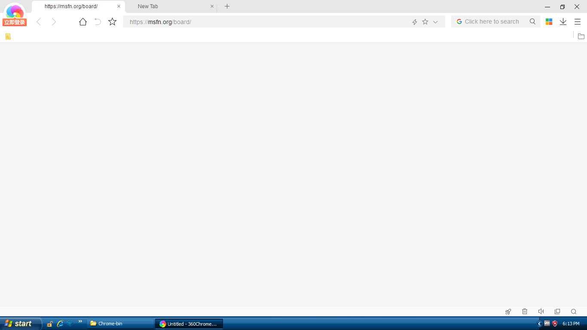Click the orange login badge
The image size is (587, 330).
[15, 22]
